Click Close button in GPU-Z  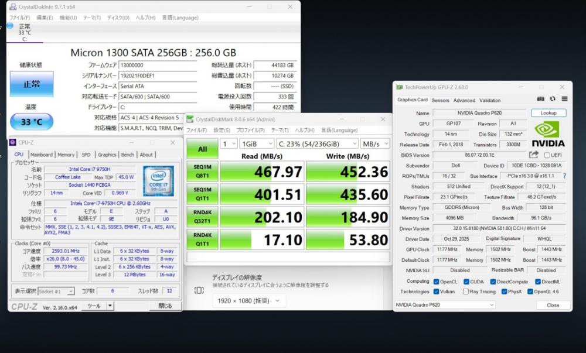(x=553, y=305)
